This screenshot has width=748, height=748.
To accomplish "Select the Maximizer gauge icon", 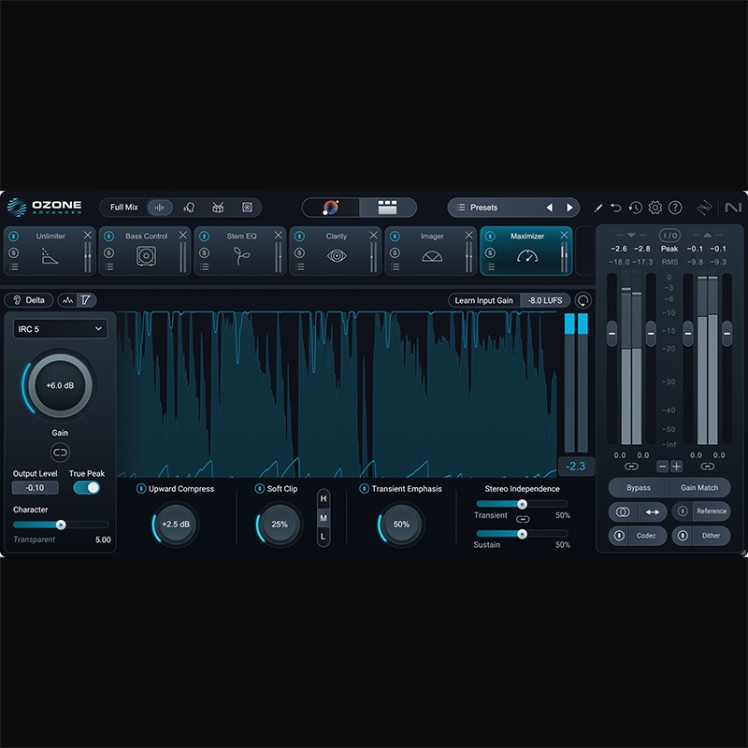I will coord(527,256).
